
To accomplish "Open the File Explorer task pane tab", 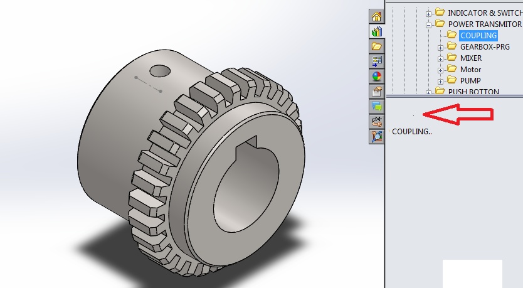I will coord(377,46).
